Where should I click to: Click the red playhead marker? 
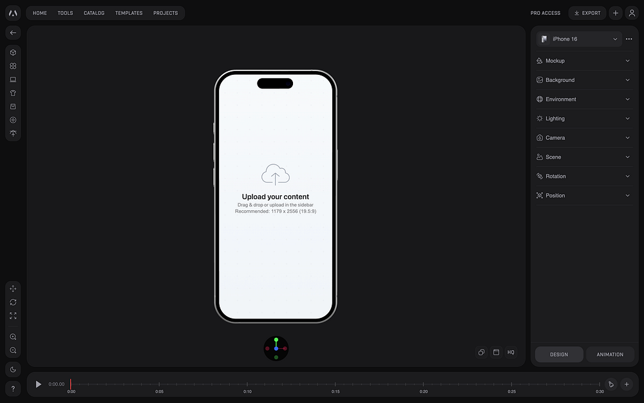tap(71, 384)
